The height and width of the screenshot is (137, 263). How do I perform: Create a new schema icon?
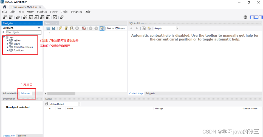(25, 17)
